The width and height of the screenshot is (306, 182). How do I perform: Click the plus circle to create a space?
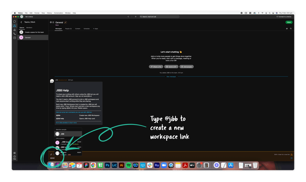(21, 32)
